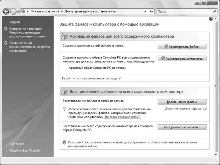
Task: Click shield icon beside Используйте восстановление системы
Action: coord(64,142)
